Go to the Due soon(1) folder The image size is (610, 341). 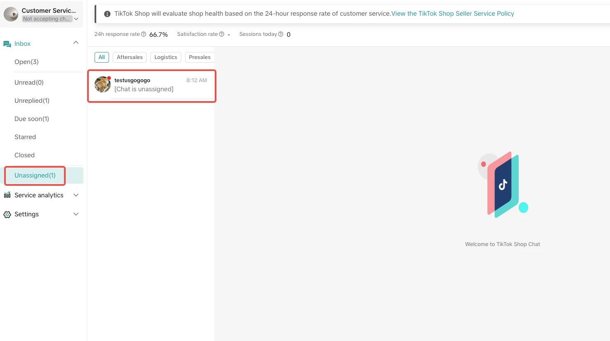click(32, 119)
